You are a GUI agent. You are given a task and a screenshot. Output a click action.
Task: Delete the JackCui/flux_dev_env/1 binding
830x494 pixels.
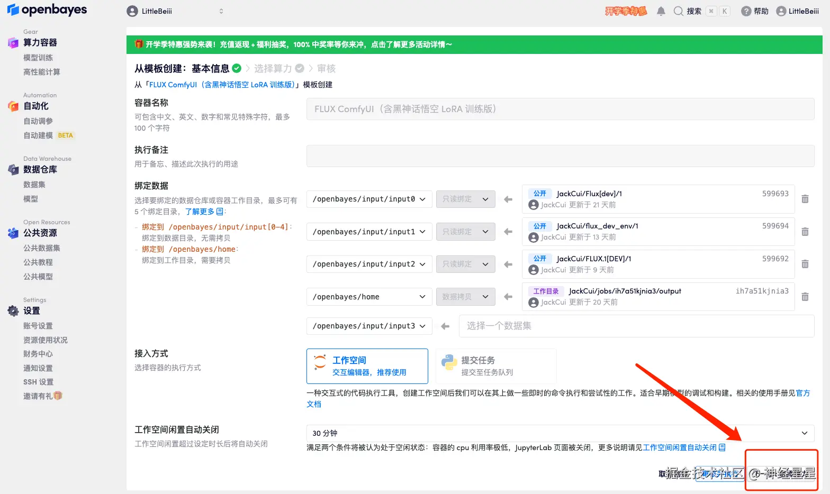[805, 232]
